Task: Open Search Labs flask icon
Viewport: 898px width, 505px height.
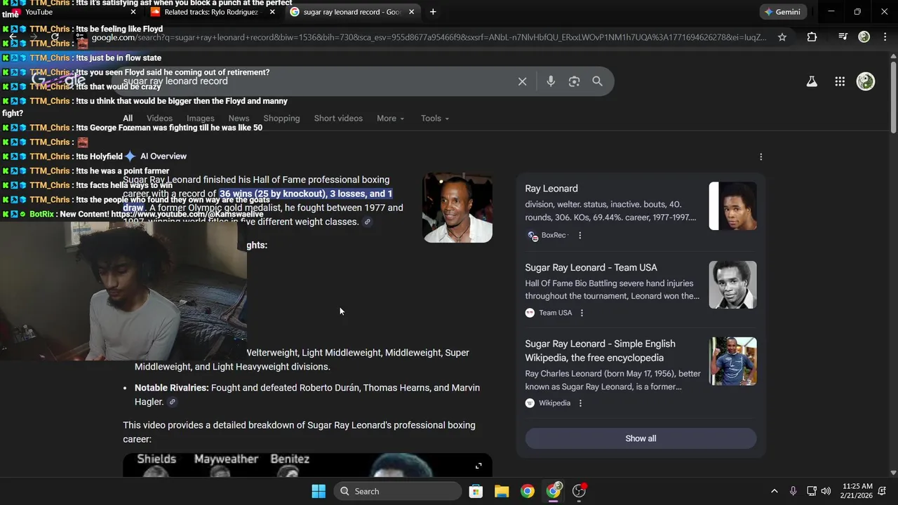Action: click(812, 81)
